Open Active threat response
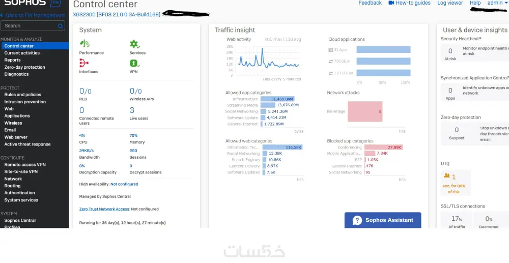 click(x=27, y=144)
